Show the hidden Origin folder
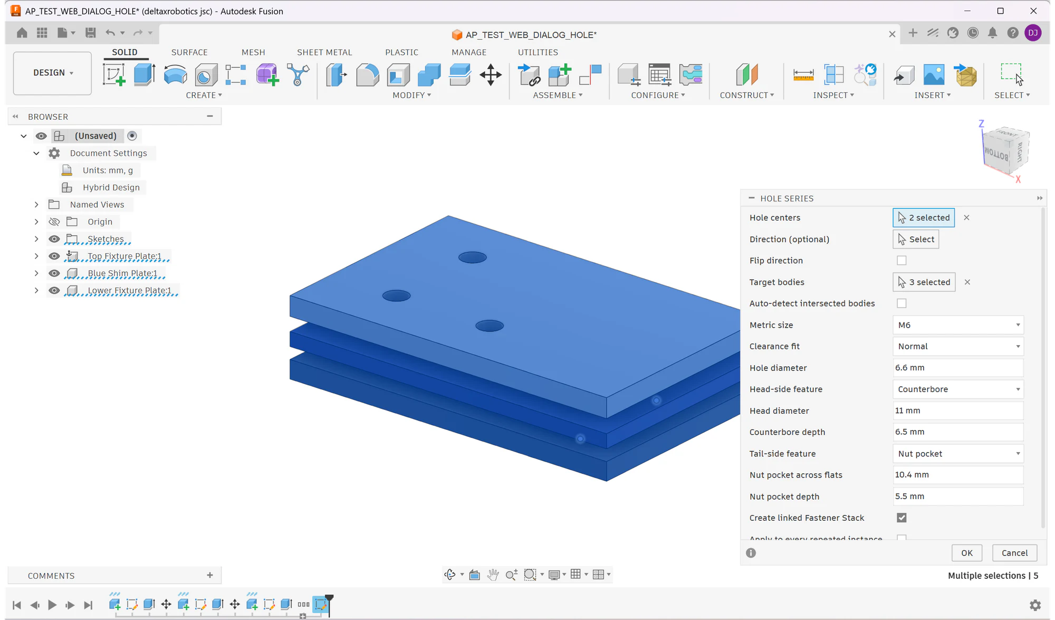The width and height of the screenshot is (1055, 620). tap(54, 222)
